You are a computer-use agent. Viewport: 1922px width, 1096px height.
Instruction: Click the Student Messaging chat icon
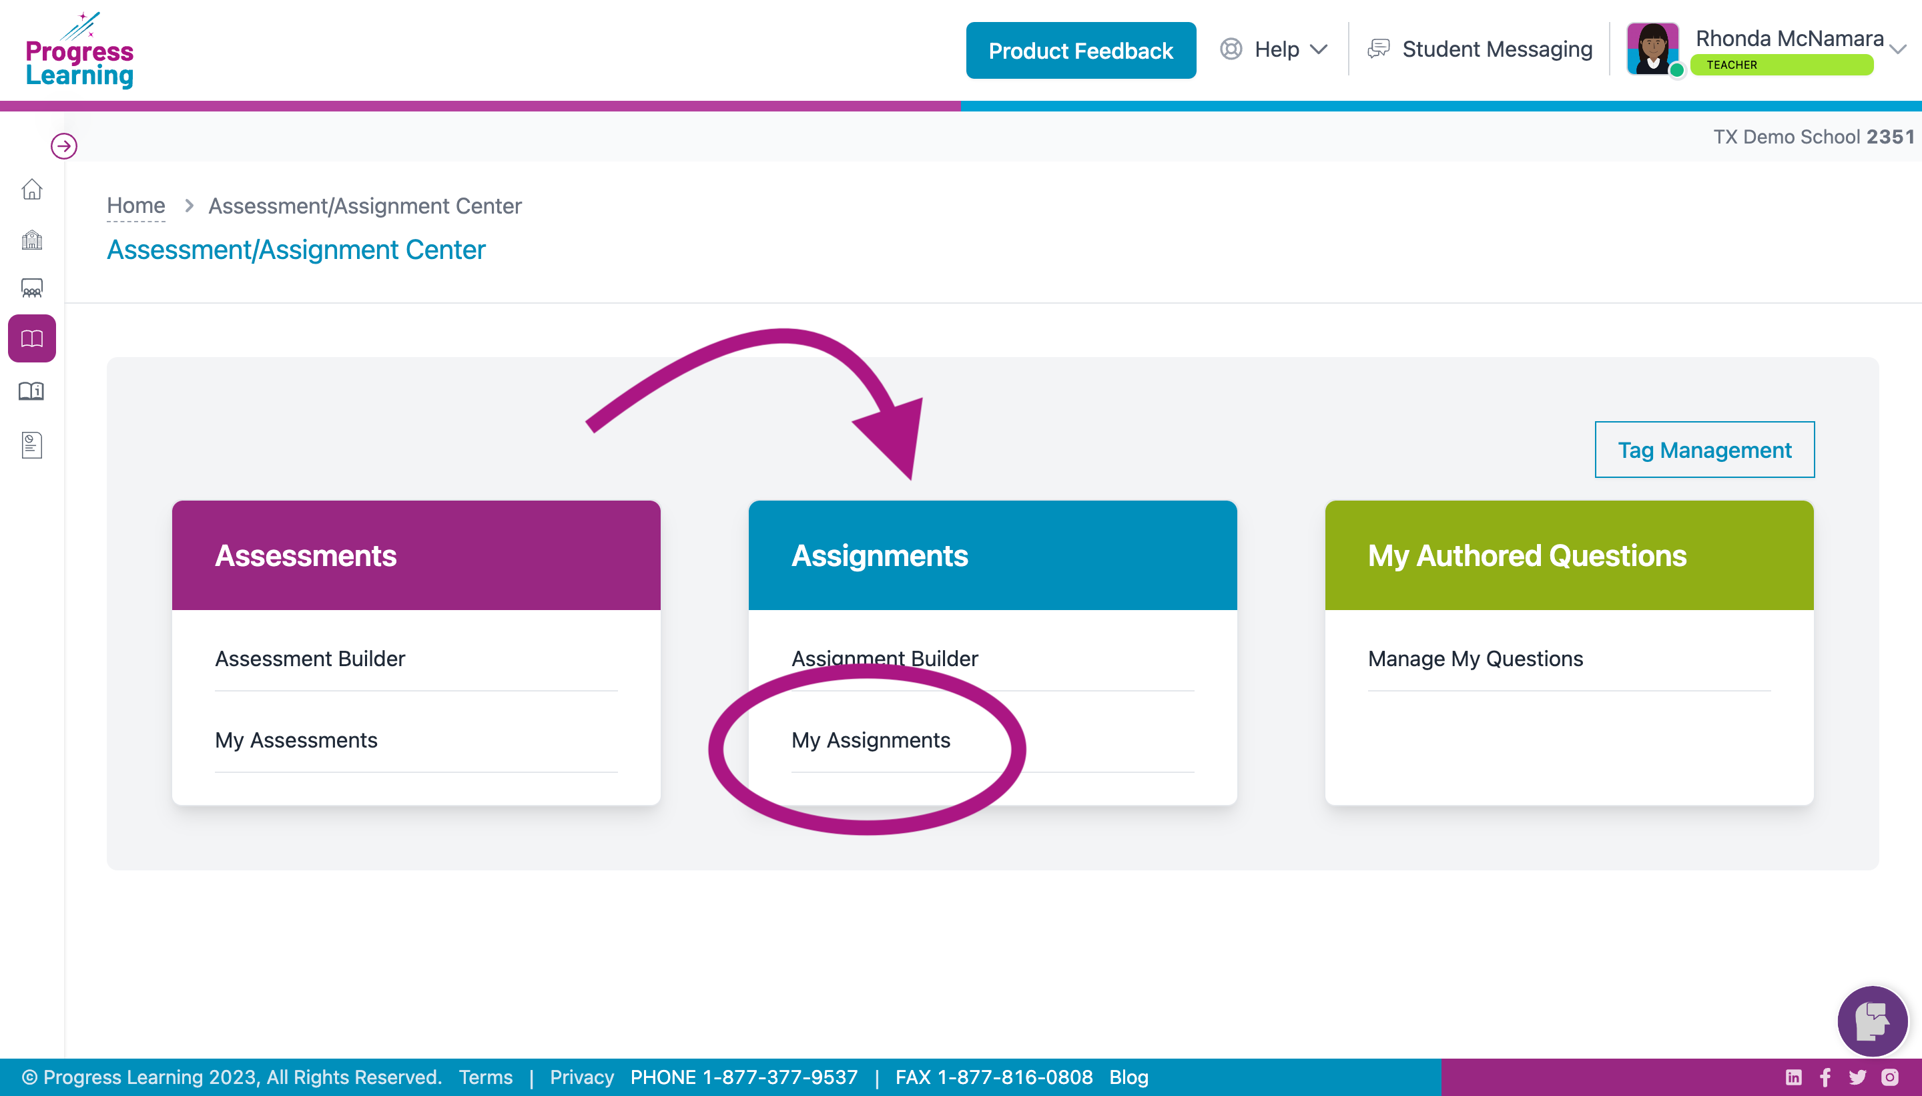(1379, 49)
